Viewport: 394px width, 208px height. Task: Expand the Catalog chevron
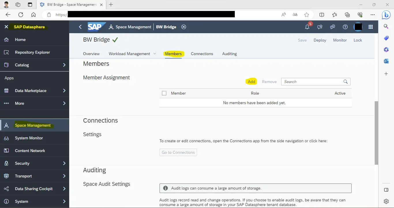pos(64,65)
